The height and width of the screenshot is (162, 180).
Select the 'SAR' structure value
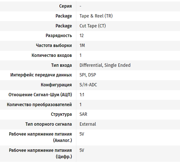click(x=83, y=115)
